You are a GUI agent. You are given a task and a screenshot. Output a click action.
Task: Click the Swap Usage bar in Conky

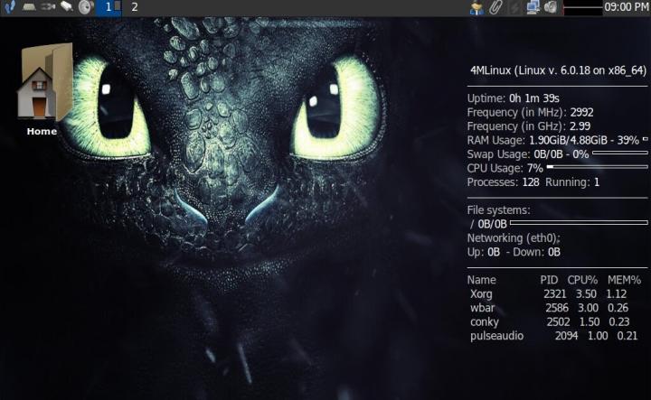(x=620, y=153)
